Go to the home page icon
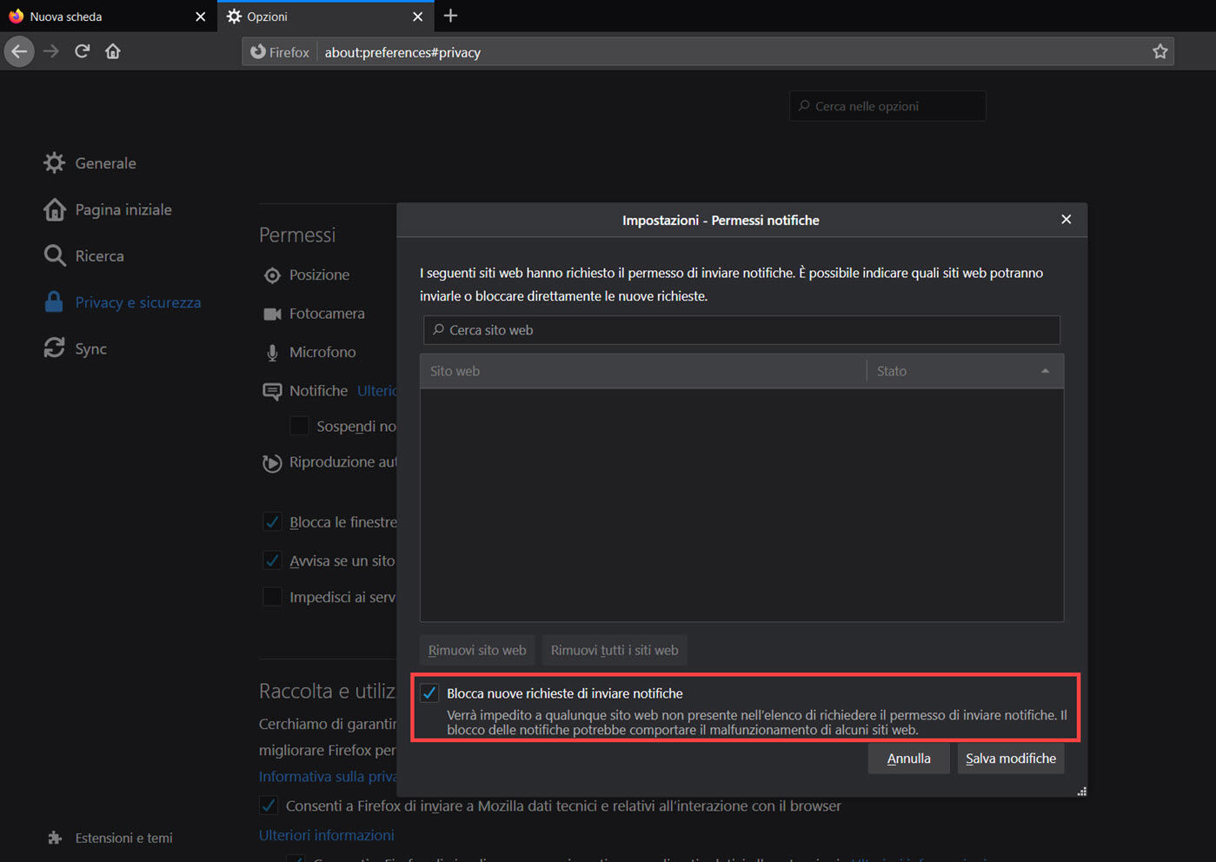Image resolution: width=1216 pixels, height=862 pixels. pyautogui.click(x=113, y=51)
